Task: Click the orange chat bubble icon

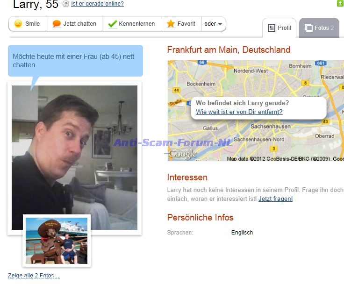Action: pyautogui.click(x=57, y=24)
